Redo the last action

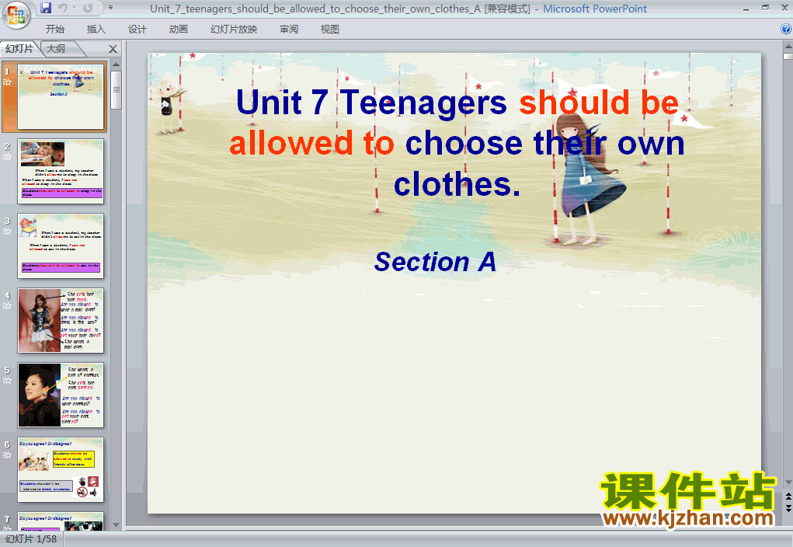[88, 8]
